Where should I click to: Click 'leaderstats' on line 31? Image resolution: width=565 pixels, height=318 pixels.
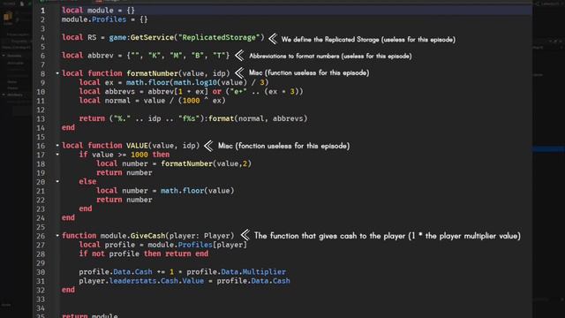(132, 281)
